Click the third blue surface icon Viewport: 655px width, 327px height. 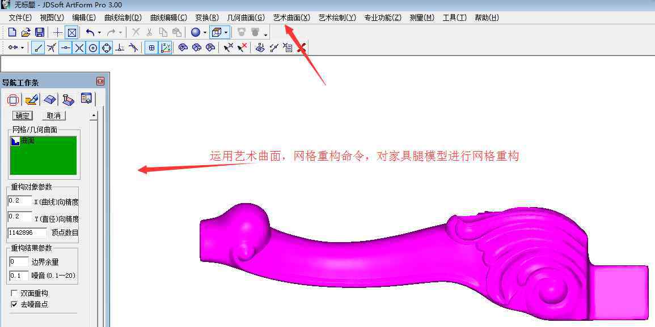tap(211, 48)
